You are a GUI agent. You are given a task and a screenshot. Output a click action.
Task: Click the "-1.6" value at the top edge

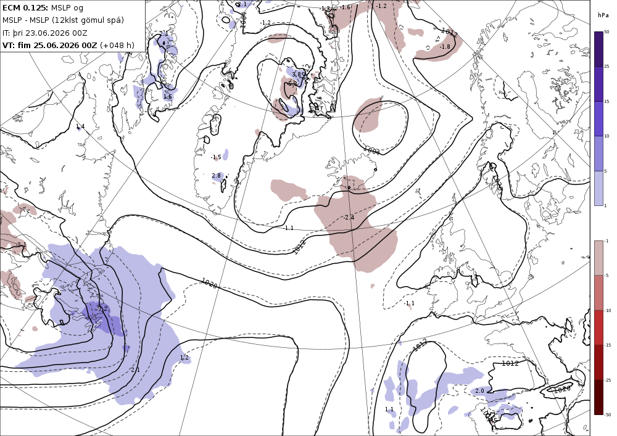(x=345, y=7)
